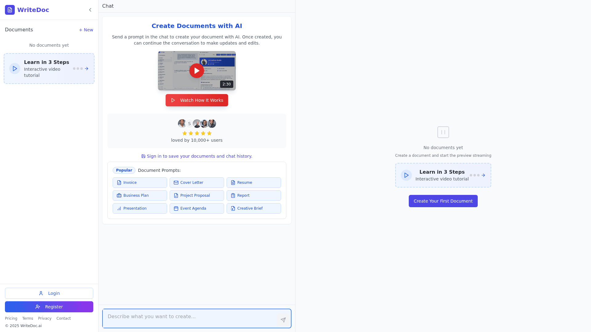Click the © 2025 WriteDoc.ai text
591x332 pixels.
pos(23,326)
